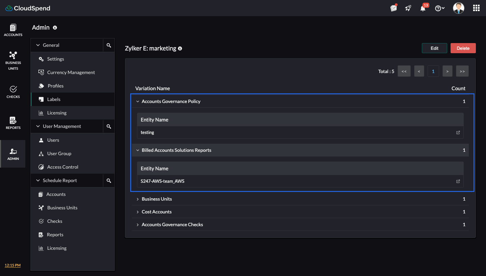The image size is (486, 276).
Task: Click the rocket icon in header
Action: pyautogui.click(x=408, y=8)
